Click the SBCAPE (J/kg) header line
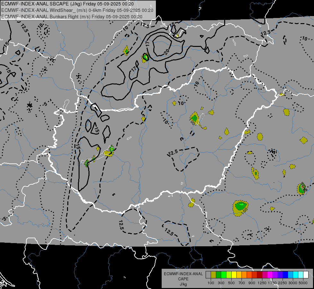The height and width of the screenshot is (289, 314). [67, 4]
